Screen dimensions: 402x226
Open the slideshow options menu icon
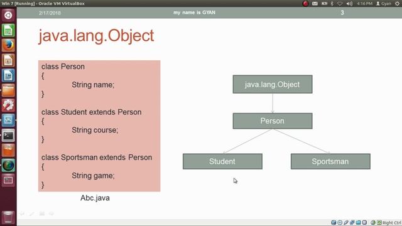(x=42, y=213)
